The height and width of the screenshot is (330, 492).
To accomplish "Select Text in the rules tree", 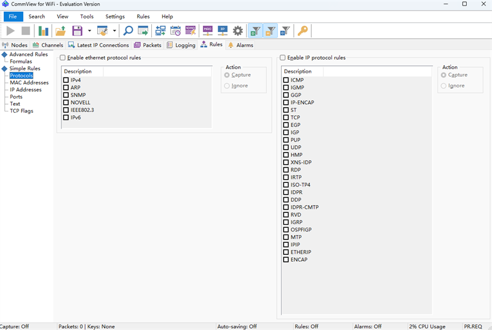I will click(15, 104).
